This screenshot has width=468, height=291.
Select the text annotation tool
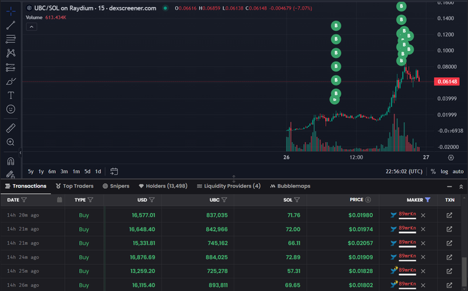click(11, 95)
